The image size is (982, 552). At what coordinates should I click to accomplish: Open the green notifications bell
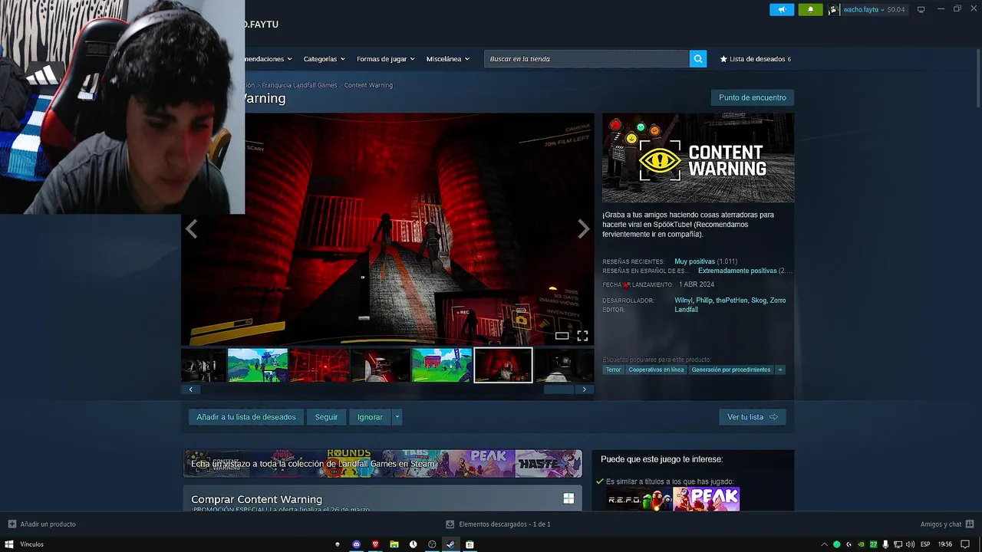click(x=810, y=9)
